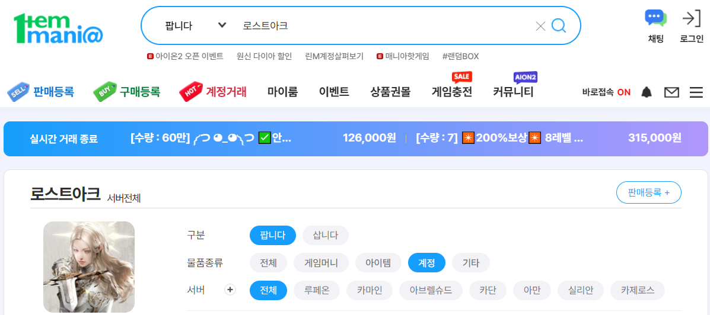This screenshot has height=315, width=710.
Task: Click the login (로그인) icon
Action: click(692, 18)
